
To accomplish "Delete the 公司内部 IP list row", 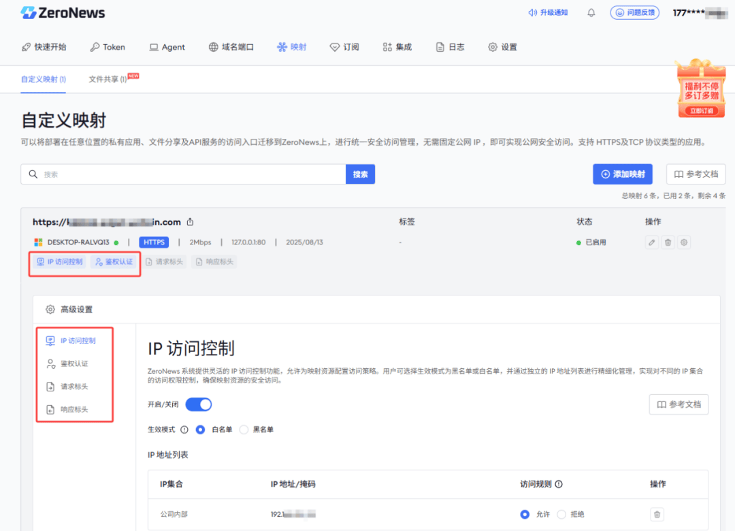I will [x=657, y=515].
